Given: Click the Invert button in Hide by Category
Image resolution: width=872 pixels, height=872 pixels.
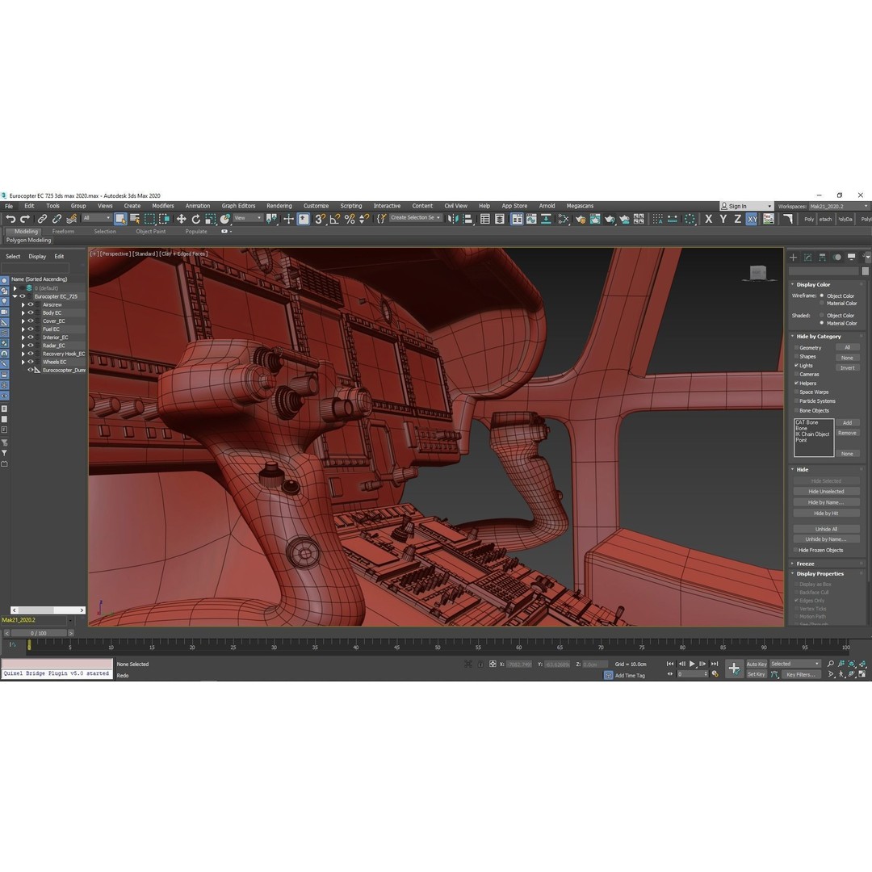Looking at the screenshot, I should coord(847,367).
